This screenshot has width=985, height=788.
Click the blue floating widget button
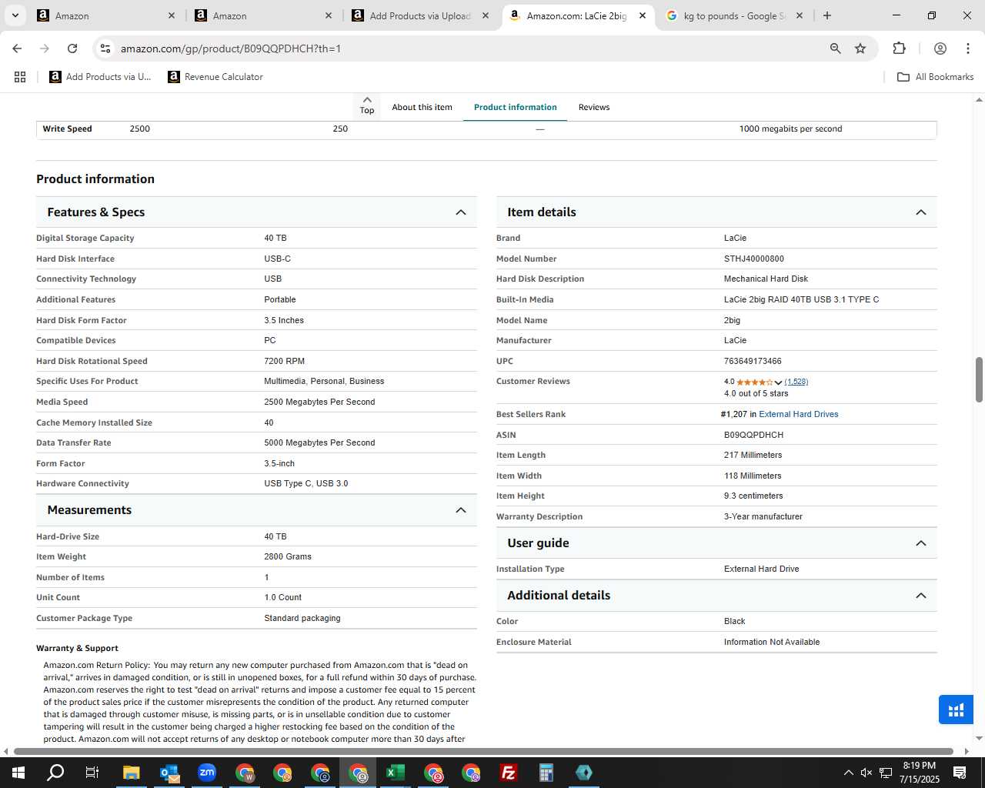[x=956, y=710]
